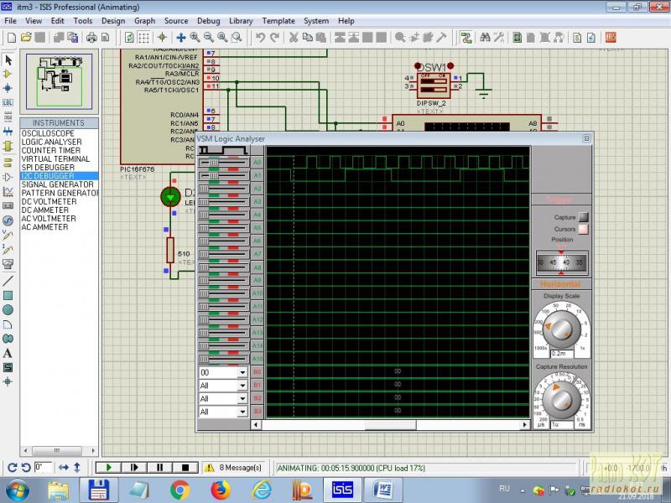Turn the Display Scale knob
This screenshot has height=503, width=671.
pyautogui.click(x=561, y=329)
